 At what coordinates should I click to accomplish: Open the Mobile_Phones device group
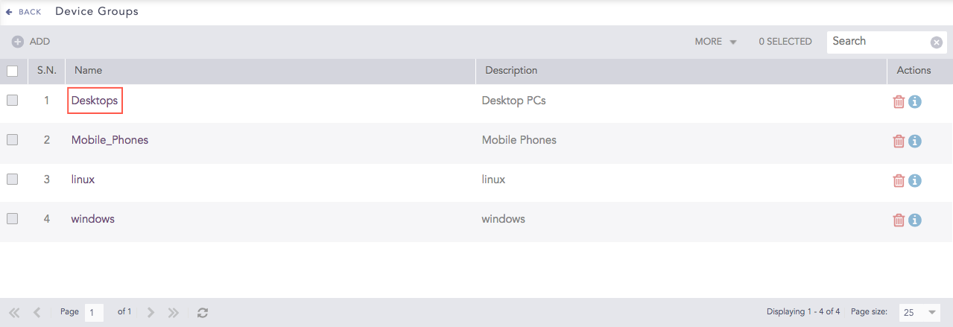coord(110,140)
